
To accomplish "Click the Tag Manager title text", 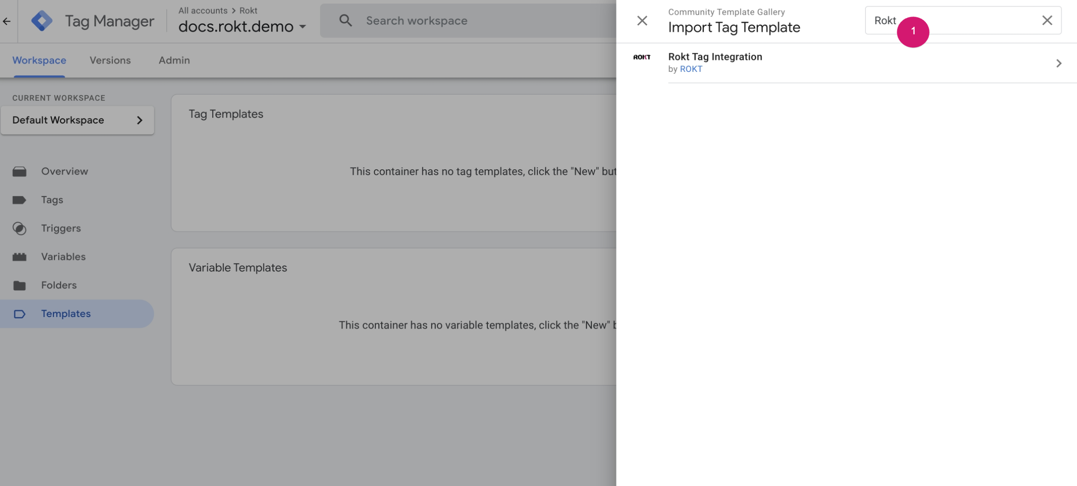I will pyautogui.click(x=110, y=21).
